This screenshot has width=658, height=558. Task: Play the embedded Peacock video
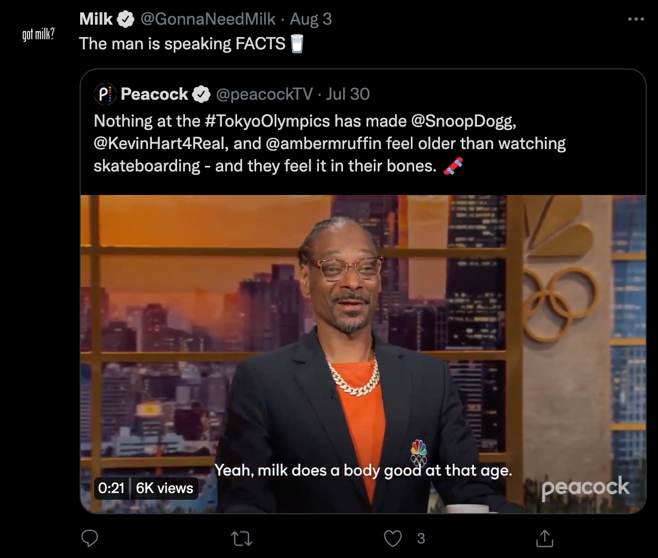click(363, 354)
